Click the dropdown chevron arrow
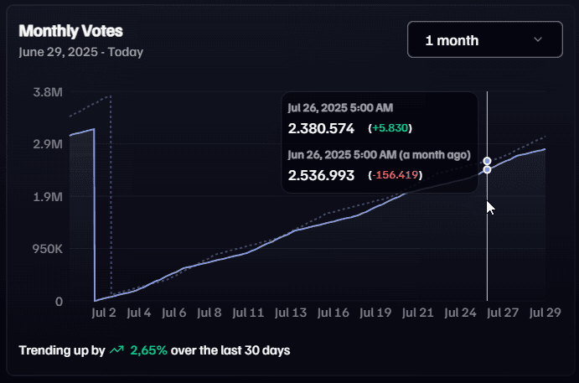 pos(538,39)
